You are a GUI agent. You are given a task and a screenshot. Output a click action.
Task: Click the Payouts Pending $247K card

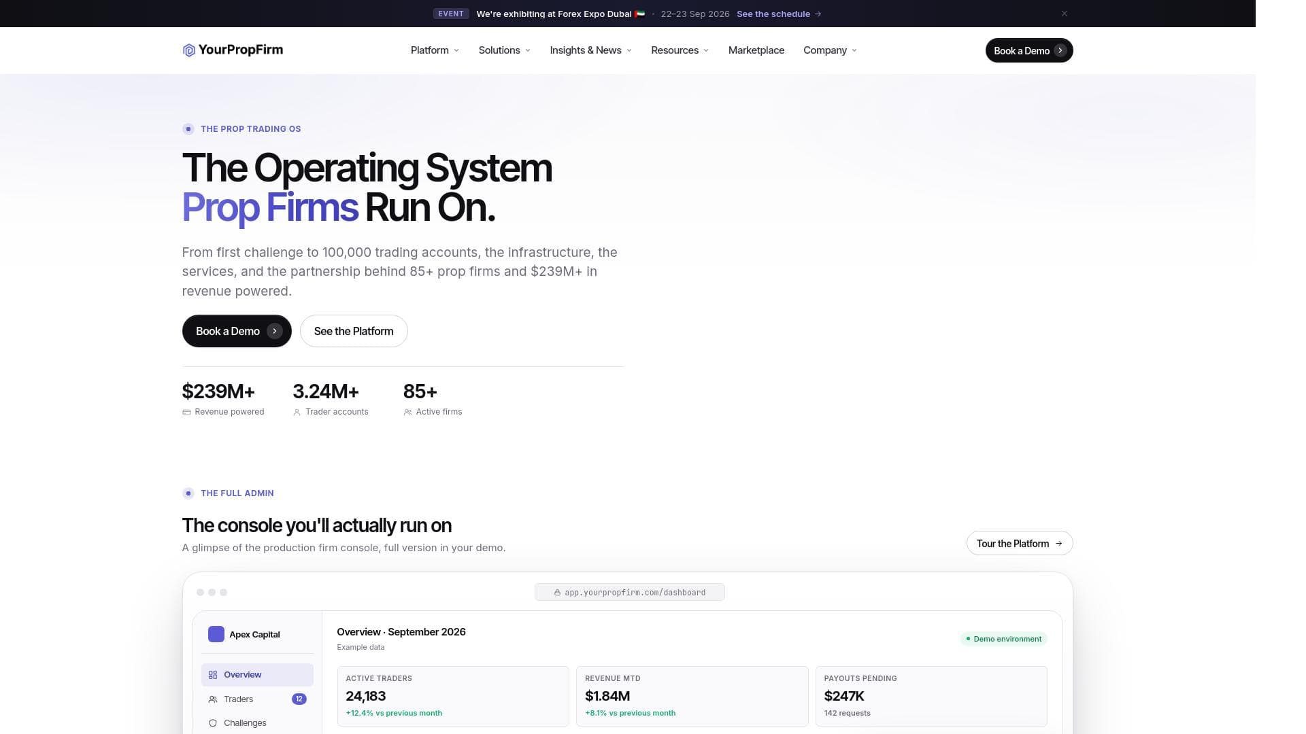[931, 696]
